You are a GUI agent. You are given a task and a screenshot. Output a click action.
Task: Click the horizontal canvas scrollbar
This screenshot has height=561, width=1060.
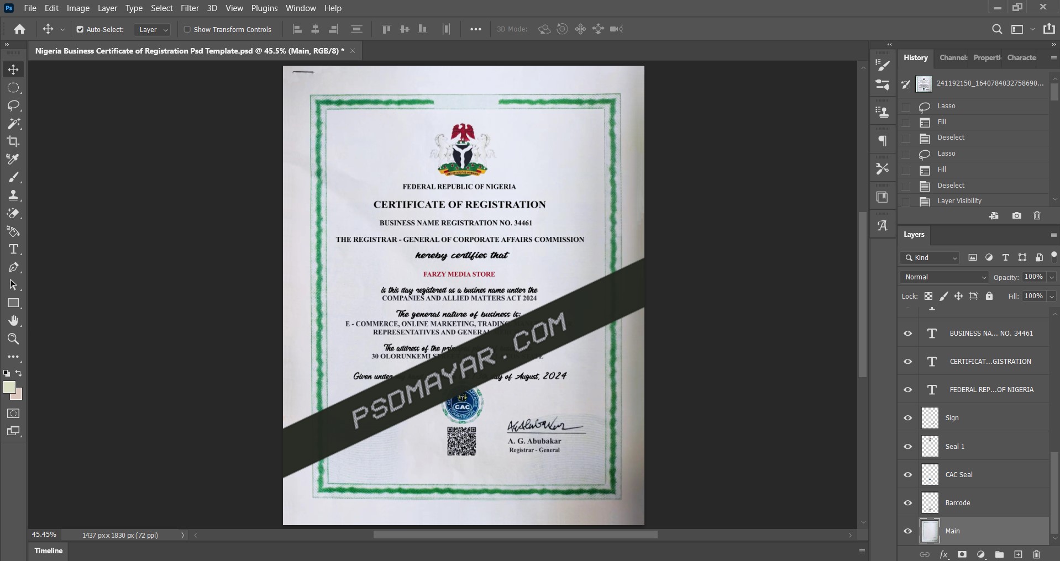515,534
